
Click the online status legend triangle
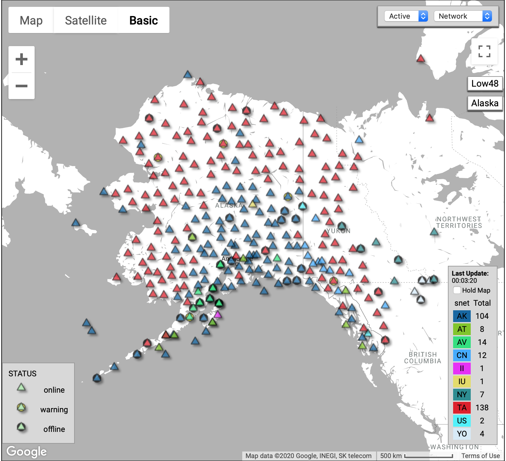21,388
